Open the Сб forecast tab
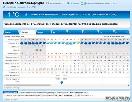 [x=75, y=32]
